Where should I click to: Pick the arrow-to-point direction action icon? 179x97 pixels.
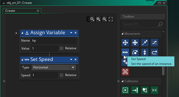[145, 43]
